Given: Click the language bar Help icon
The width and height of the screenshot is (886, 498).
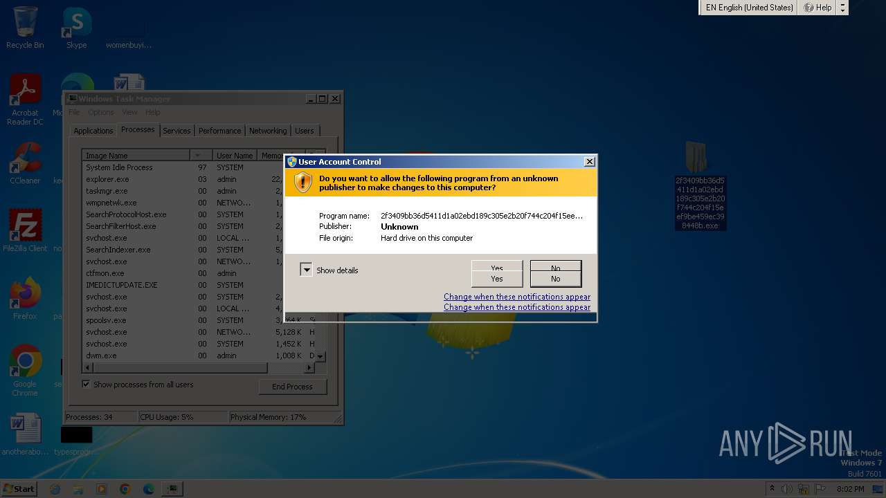Looking at the screenshot, I should (x=817, y=8).
